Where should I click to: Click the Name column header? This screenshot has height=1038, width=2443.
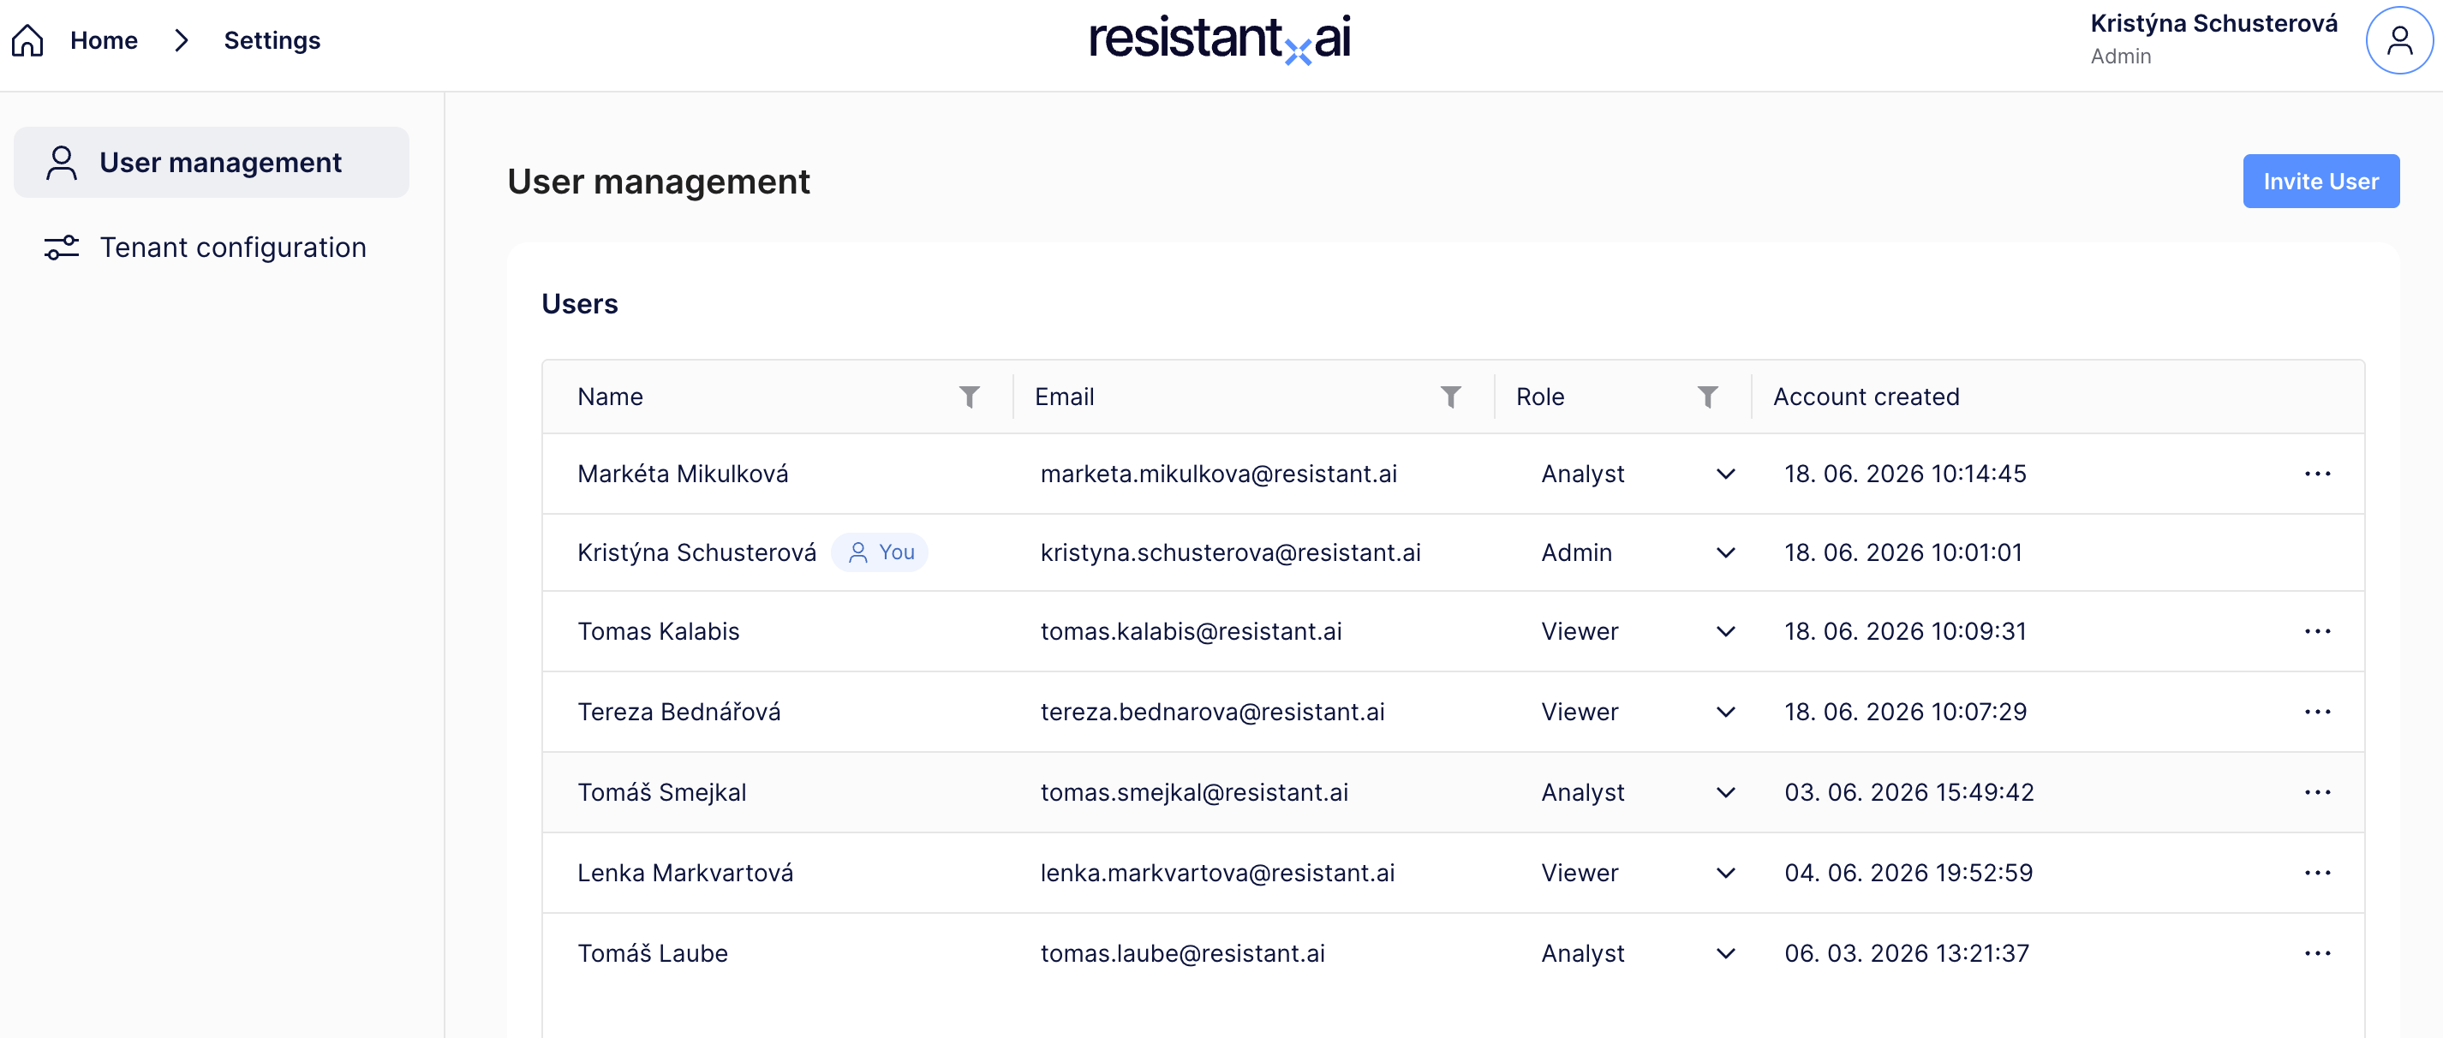tap(610, 397)
